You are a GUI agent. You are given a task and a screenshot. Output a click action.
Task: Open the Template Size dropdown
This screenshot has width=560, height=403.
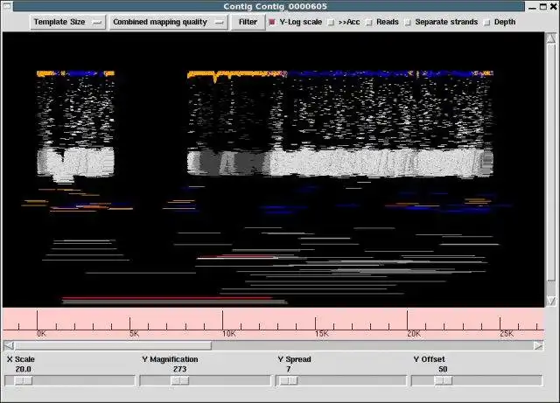pos(67,22)
